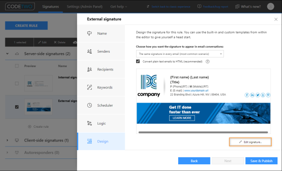Click the Design layout icon
The image size is (282, 171).
point(90,141)
